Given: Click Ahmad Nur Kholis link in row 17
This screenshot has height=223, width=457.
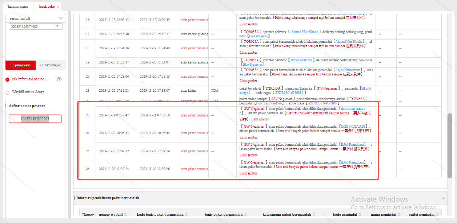Looking at the screenshot, I should [304, 32].
